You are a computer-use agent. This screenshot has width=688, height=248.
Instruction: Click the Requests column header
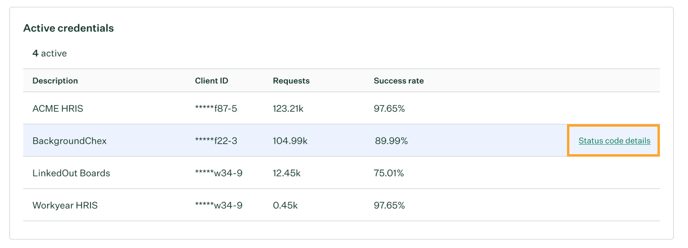(291, 81)
